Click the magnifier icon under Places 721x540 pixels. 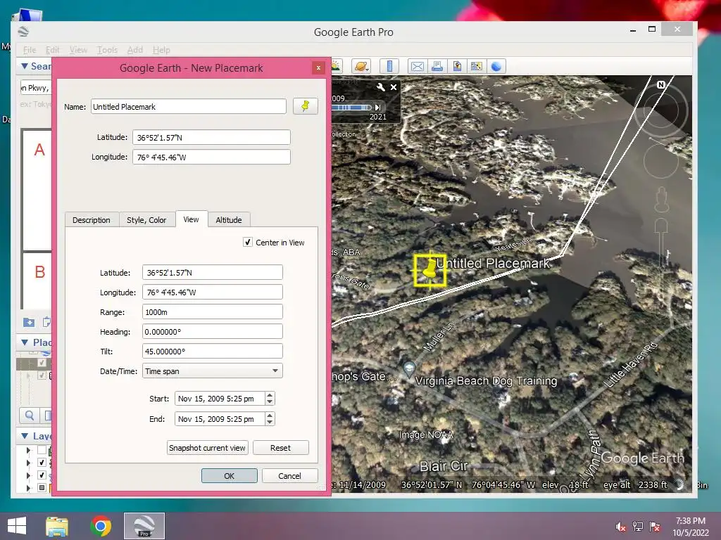[30, 416]
